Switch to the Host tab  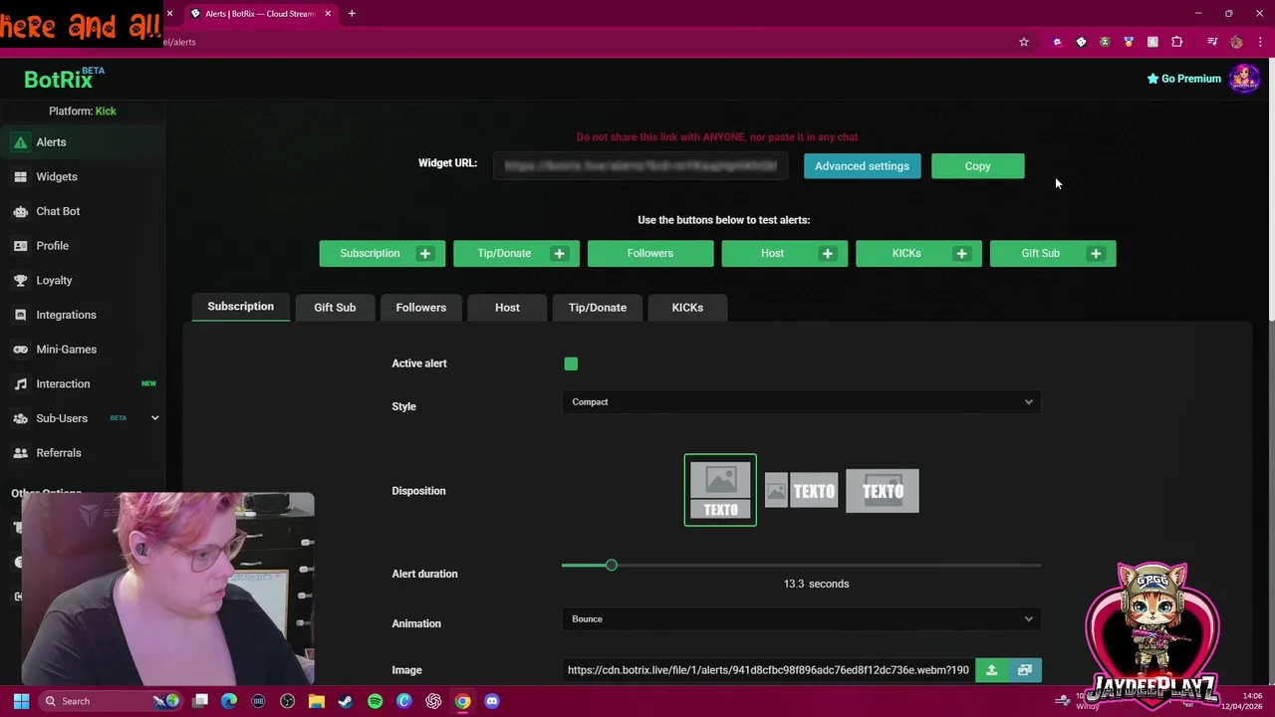[507, 308]
